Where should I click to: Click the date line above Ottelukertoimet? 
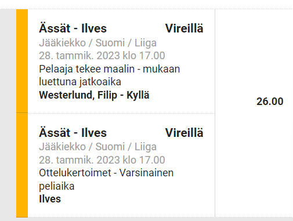pos(102,160)
